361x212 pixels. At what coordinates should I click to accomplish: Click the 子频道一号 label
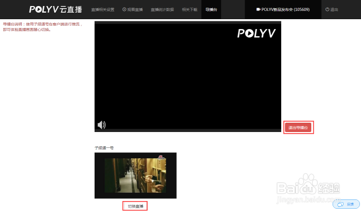104,148
